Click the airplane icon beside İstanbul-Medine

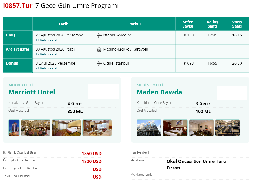(99, 35)
